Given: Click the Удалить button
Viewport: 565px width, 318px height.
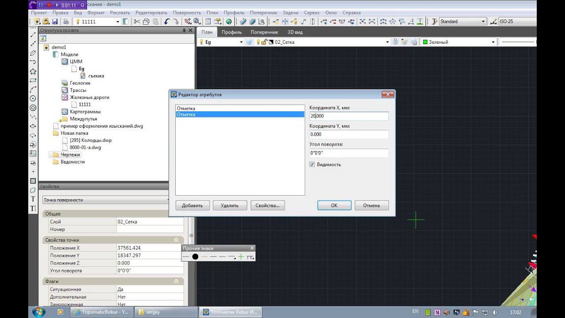Looking at the screenshot, I should point(230,205).
